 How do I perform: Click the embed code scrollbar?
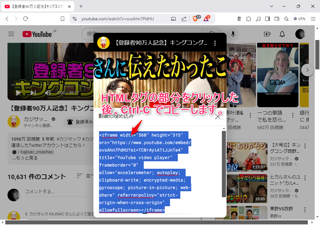click(x=224, y=164)
